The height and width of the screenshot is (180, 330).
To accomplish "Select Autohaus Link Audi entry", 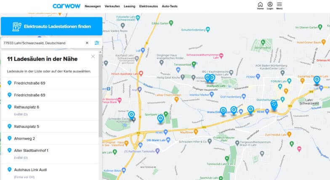I will (50, 172).
